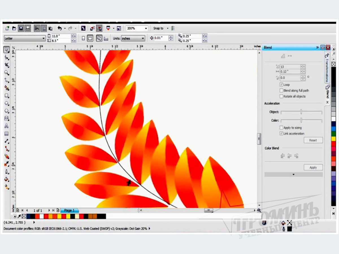Enable Rotate all objects
Screen dimensions: 339x254
coord(281,96)
